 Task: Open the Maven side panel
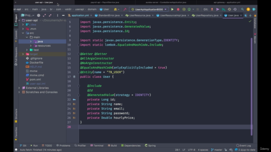[255, 38]
